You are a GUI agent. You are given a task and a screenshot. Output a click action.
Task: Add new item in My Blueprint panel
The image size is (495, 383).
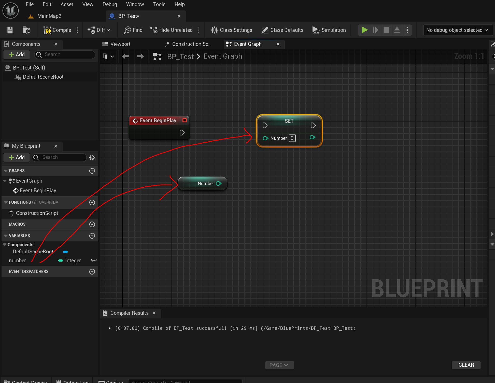(x=17, y=157)
